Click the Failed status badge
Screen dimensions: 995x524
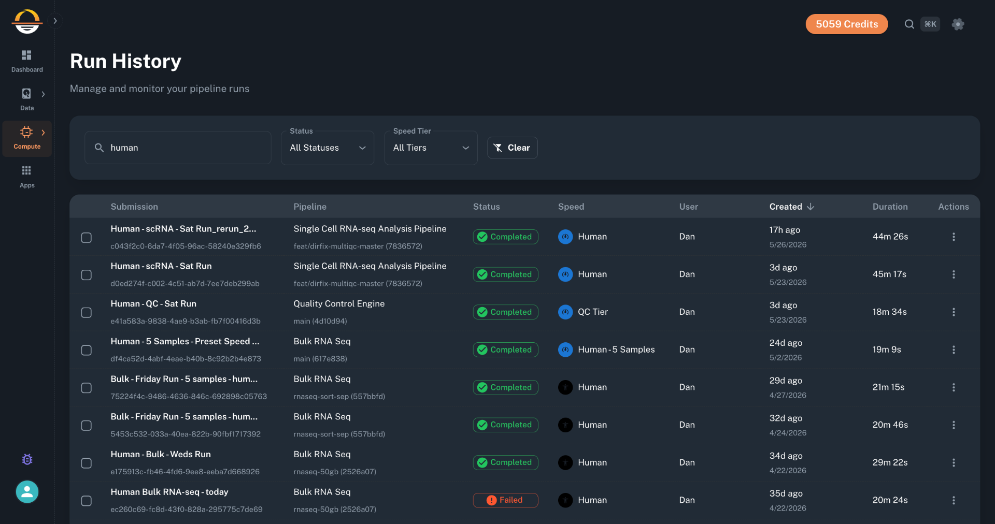[x=505, y=500]
